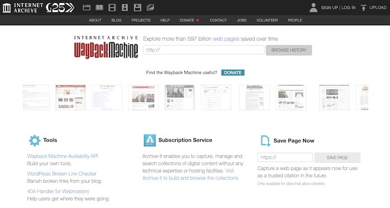
Task: Open the Software floppy disk icon
Action: click(x=138, y=8)
